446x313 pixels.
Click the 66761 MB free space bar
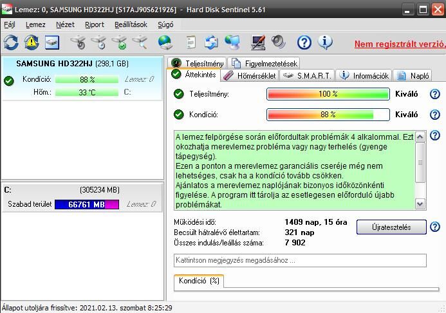(x=87, y=204)
